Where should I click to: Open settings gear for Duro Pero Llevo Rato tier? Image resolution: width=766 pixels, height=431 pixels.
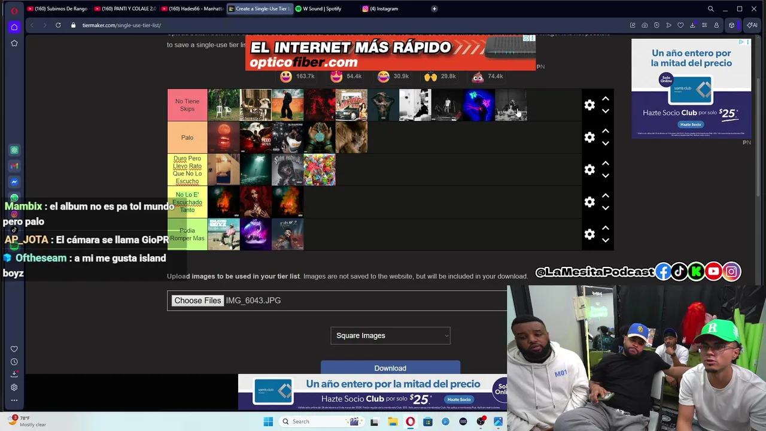589,170
